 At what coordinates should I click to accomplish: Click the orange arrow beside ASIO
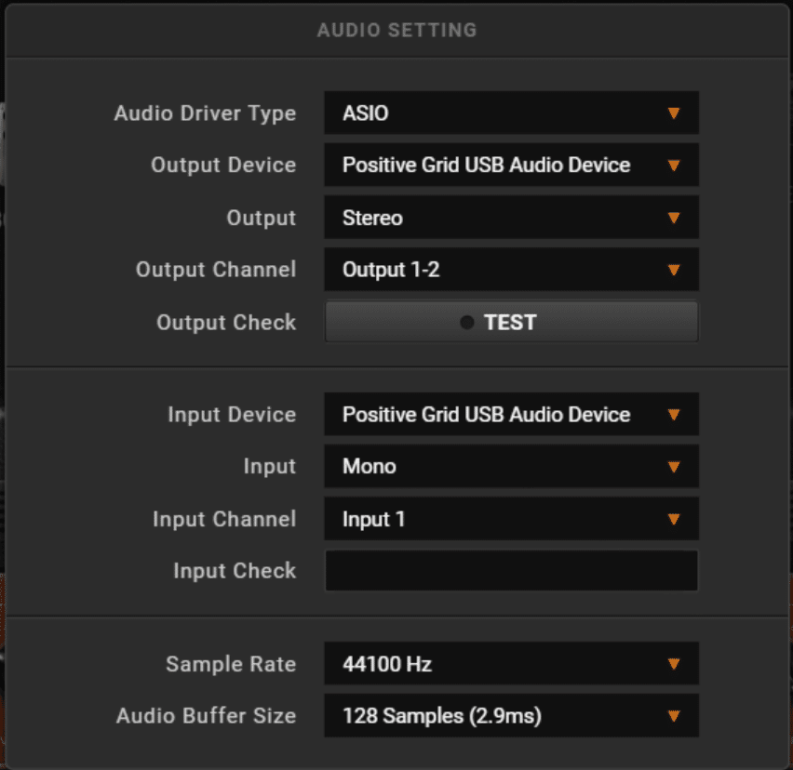coord(673,113)
